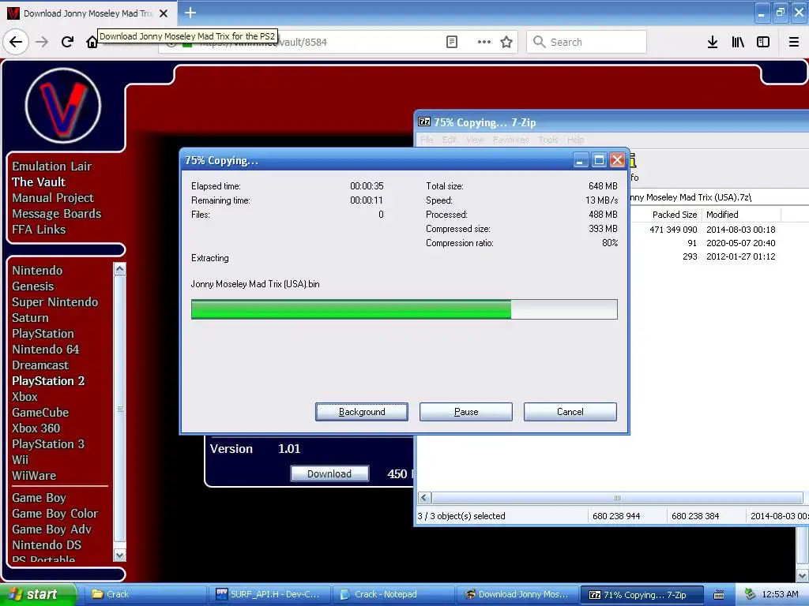Open the Firefox hamburger menu
The image size is (809, 606).
(794, 42)
